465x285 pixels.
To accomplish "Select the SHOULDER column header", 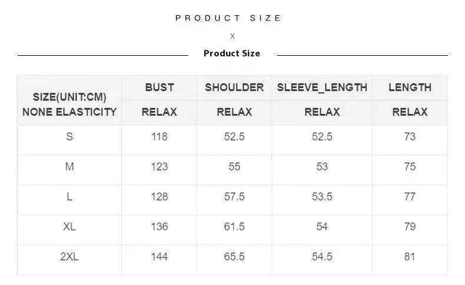I will tap(234, 88).
